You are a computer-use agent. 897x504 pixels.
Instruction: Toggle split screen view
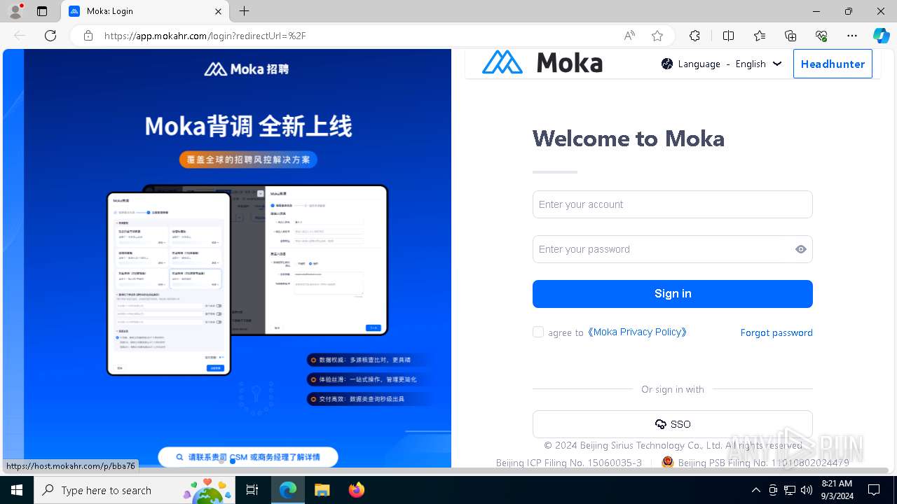click(728, 36)
